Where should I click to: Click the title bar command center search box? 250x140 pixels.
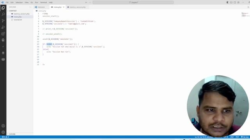[133, 2]
